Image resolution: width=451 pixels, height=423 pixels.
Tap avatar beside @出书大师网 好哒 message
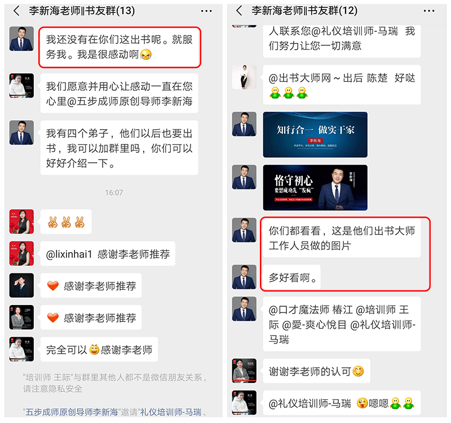coord(244,77)
